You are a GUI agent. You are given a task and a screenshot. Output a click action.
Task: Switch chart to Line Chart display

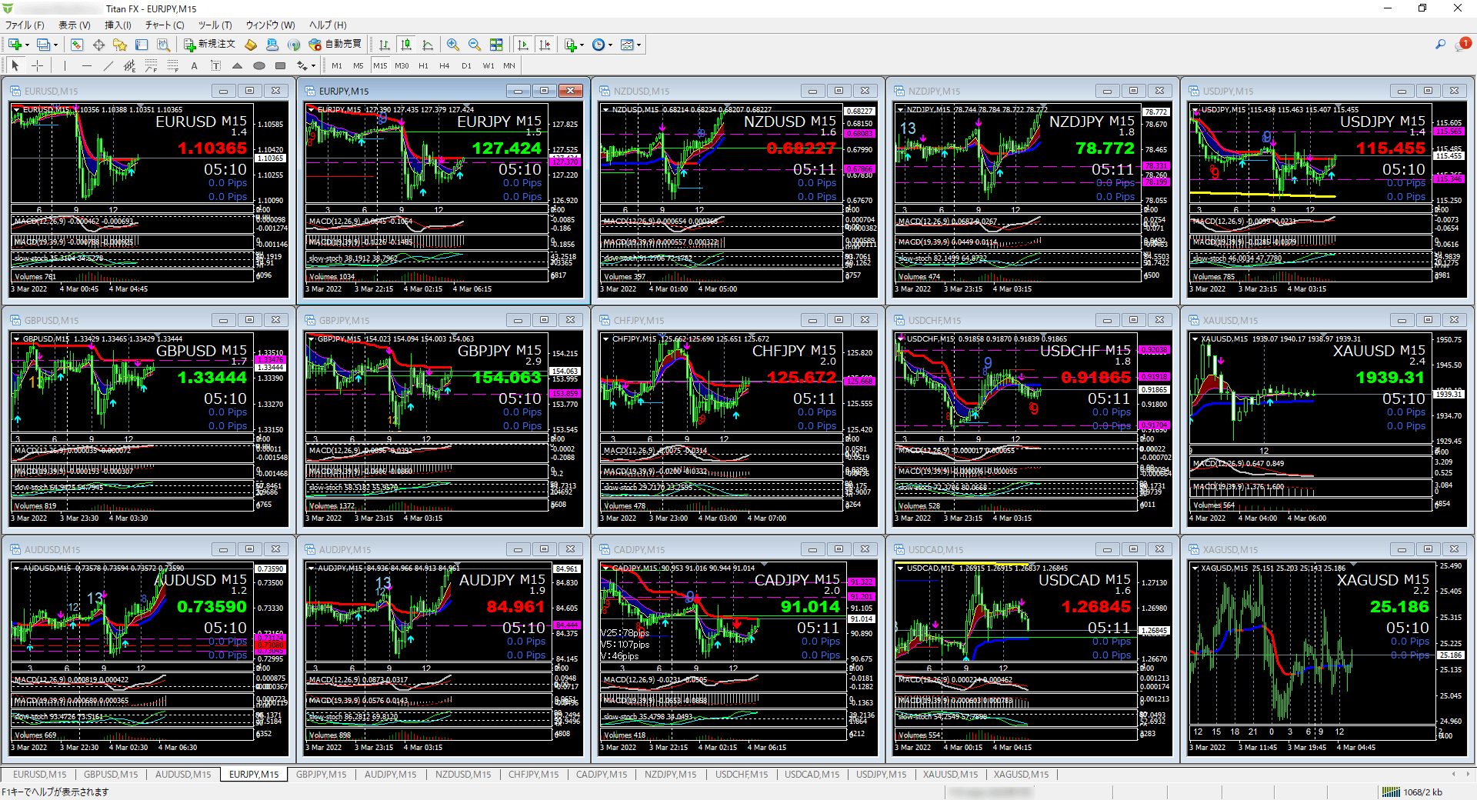[428, 44]
